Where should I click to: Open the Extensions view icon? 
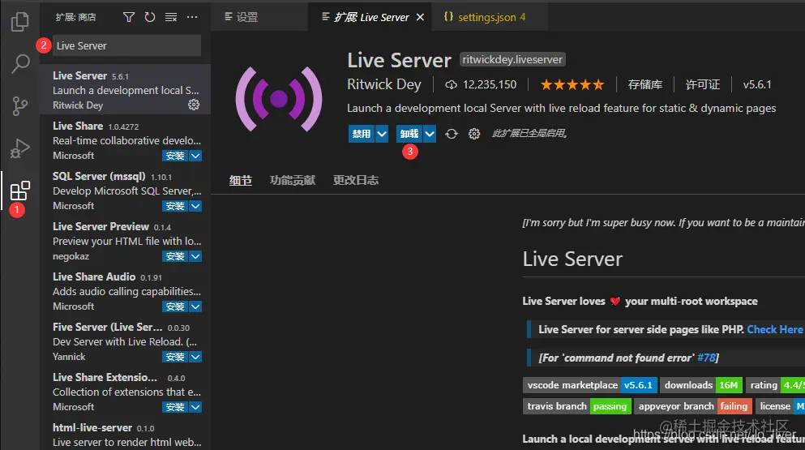(20, 191)
